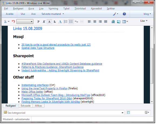Viewport: 156px width, 124px height.
Task: Open the Tabel menu
Action: click(x=66, y=9)
